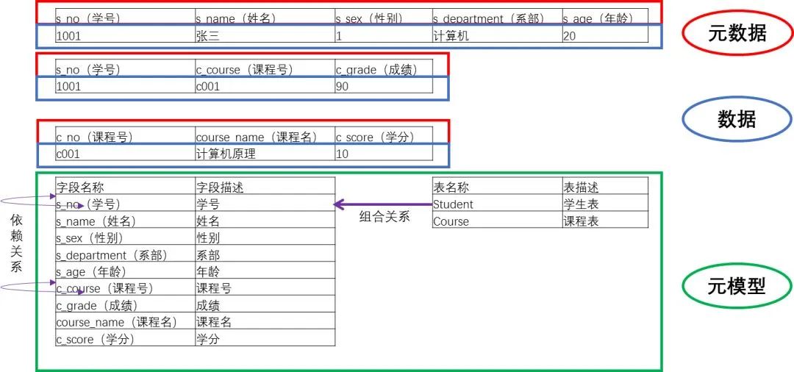Click the 1001 cell in the grade row
Screen dimensions: 794x372
(x=126, y=85)
